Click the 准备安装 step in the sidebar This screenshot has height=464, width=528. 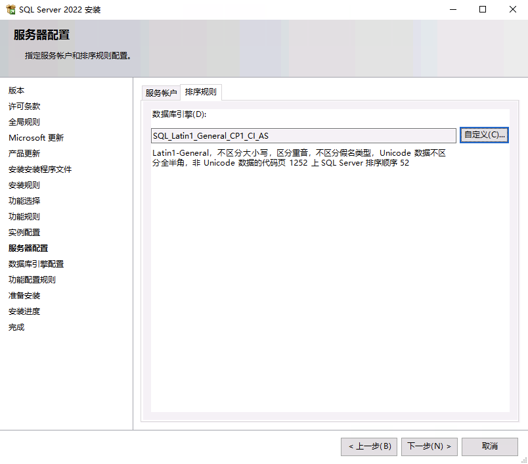click(24, 296)
